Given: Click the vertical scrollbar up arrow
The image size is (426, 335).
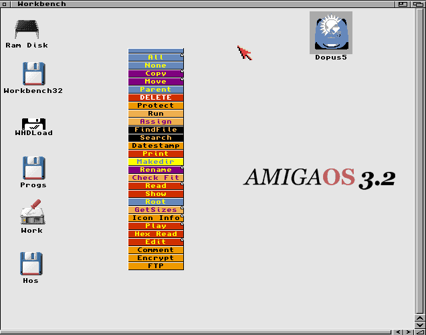Looking at the screenshot, I should click(420, 318).
